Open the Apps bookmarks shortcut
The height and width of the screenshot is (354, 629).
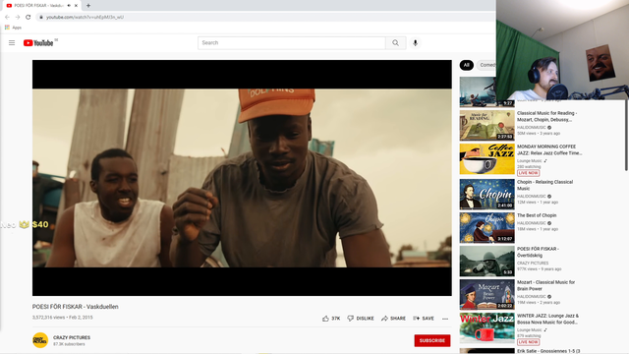(13, 28)
